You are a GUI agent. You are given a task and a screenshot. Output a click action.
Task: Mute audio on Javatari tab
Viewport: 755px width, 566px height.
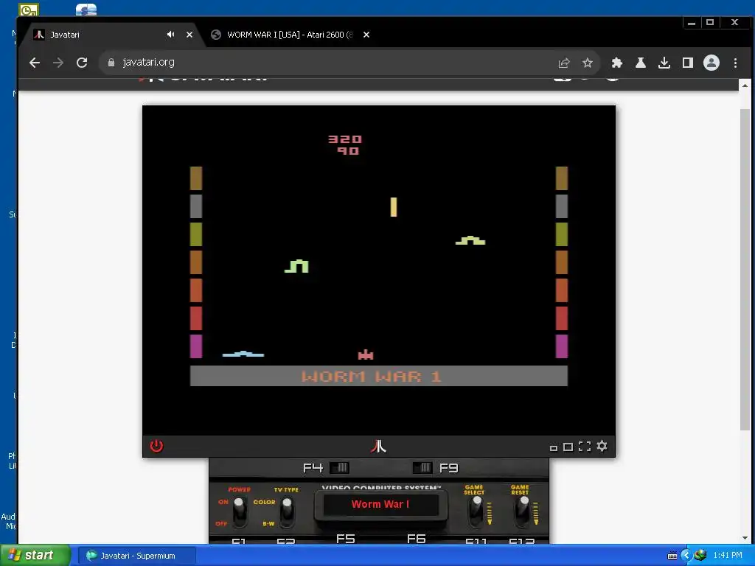[x=170, y=35]
